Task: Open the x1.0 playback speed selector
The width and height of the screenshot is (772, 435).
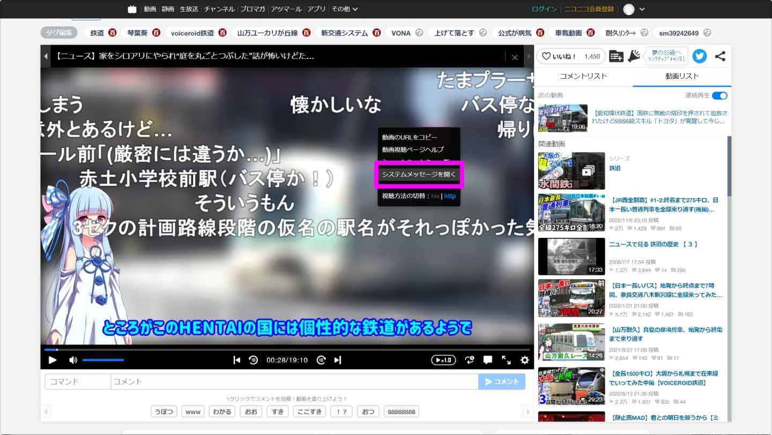Action: [443, 360]
